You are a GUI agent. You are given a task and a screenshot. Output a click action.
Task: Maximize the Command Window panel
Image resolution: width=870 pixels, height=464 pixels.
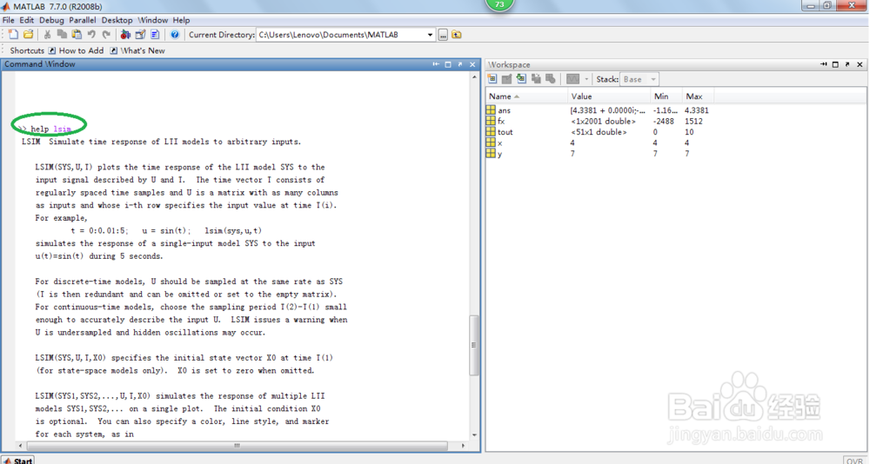point(448,64)
